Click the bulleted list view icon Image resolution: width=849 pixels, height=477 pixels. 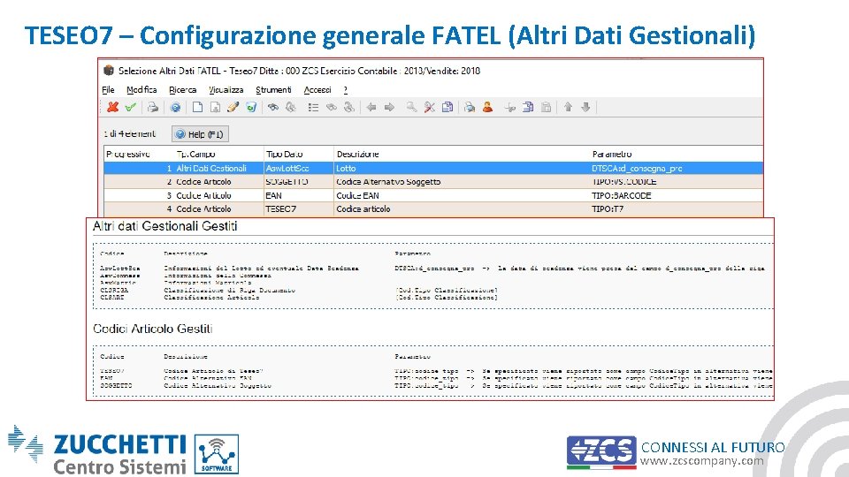pyautogui.click(x=313, y=107)
